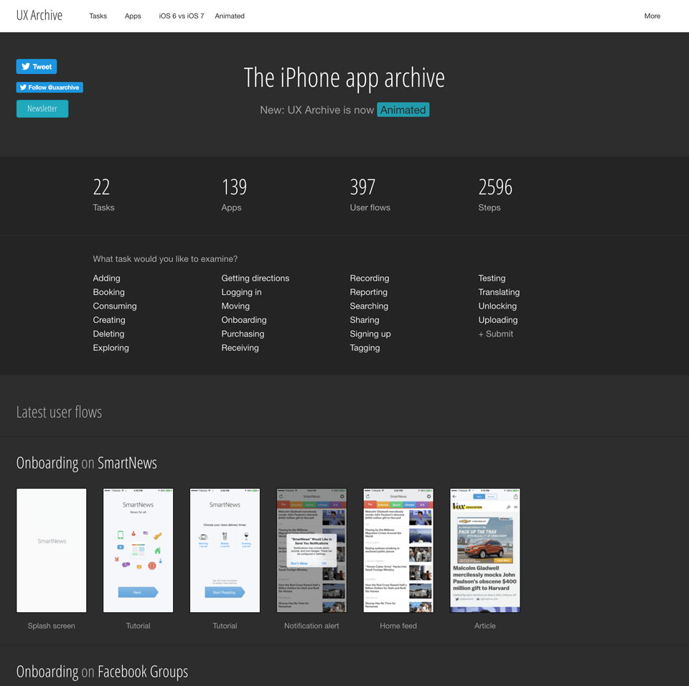View the Tagging task

coord(365,347)
